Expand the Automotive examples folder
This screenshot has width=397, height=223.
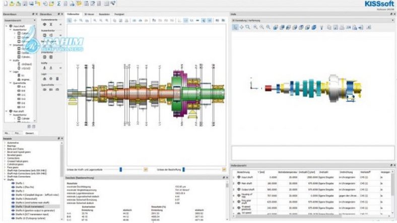click(5, 143)
